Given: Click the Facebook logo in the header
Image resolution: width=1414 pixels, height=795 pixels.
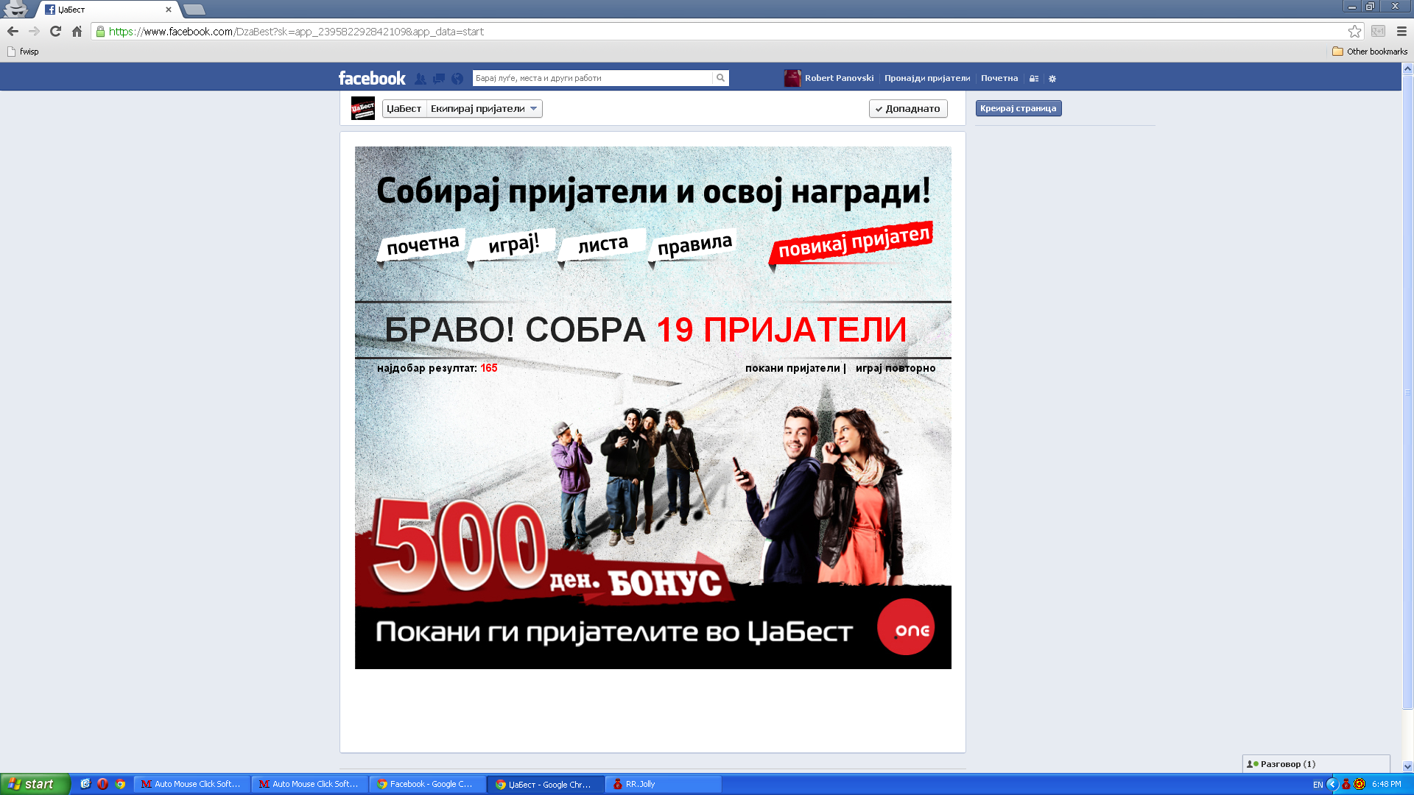Looking at the screenshot, I should tap(372, 78).
